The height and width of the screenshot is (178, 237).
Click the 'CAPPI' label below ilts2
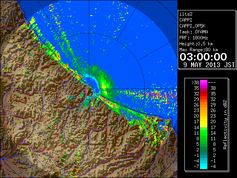(x=186, y=20)
